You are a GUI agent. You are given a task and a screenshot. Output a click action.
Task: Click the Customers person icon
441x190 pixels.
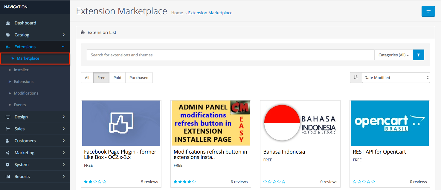(x=8, y=141)
